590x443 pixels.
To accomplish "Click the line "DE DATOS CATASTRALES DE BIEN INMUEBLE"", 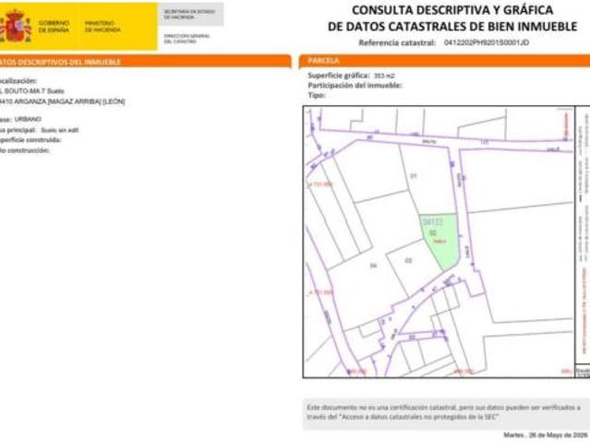I will [452, 27].
